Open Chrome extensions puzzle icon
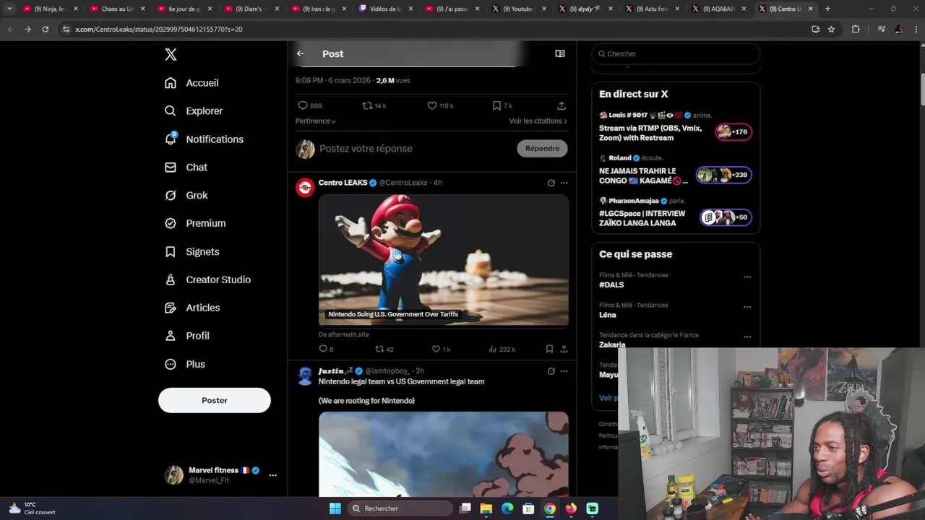Viewport: 925px width, 520px height. [856, 29]
